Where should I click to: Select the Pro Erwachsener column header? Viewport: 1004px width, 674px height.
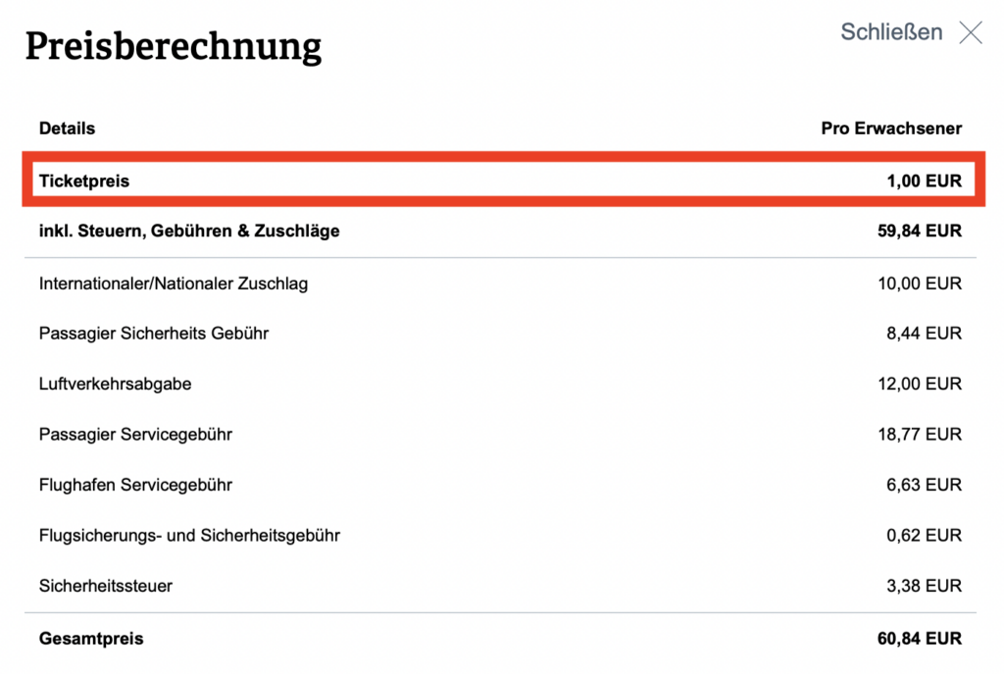point(891,129)
